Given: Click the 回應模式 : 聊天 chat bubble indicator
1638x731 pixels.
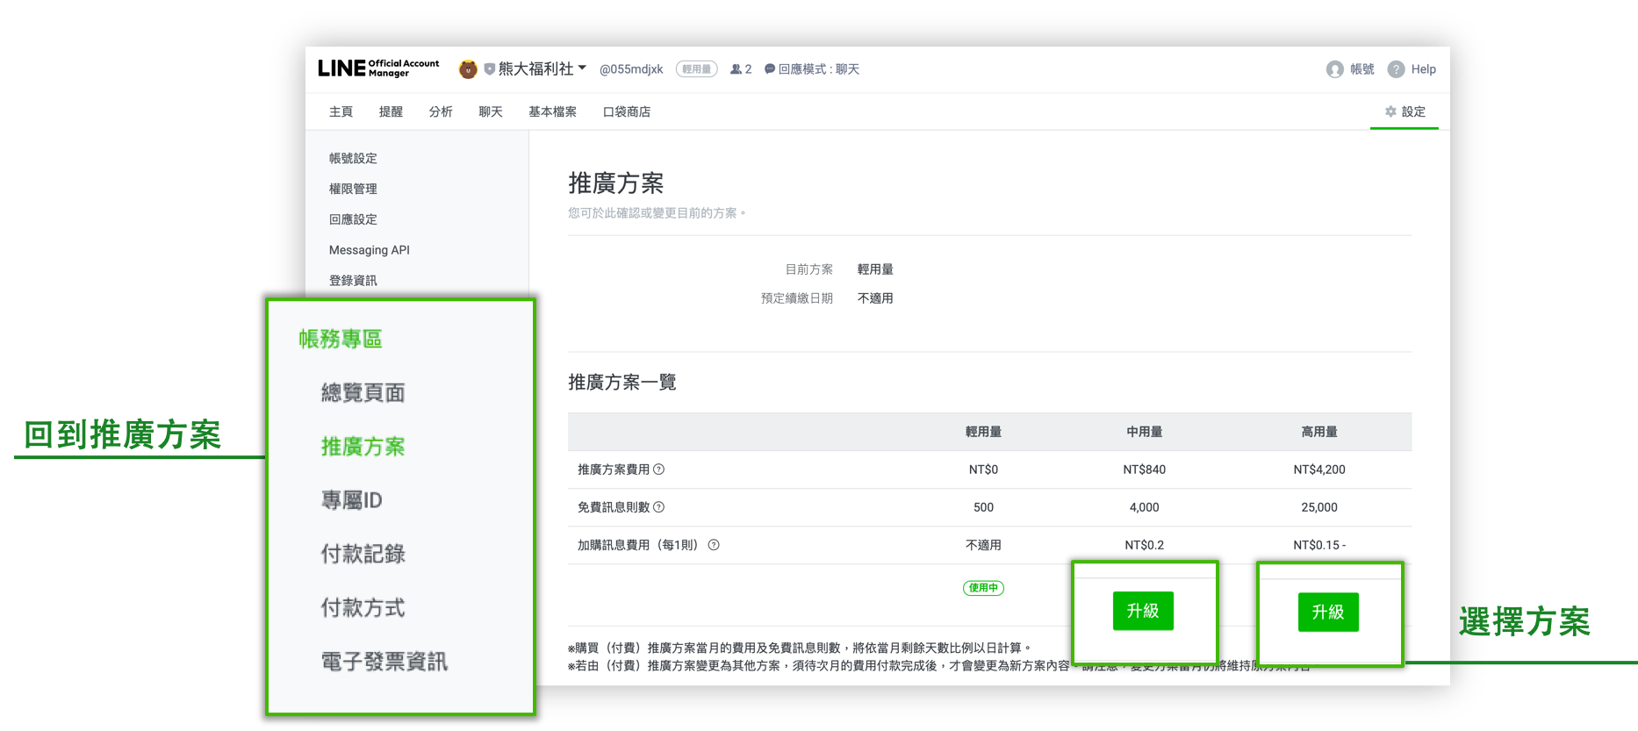Looking at the screenshot, I should 812,69.
